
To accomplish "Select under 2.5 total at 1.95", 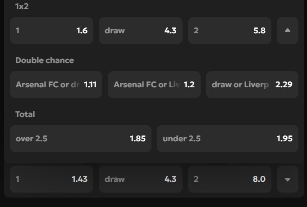I will point(227,139).
